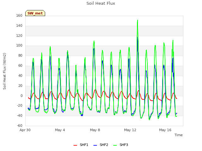The image size is (202, 151).
Task: Click the 20 y-axis tick label
Action: tap(20, 86)
